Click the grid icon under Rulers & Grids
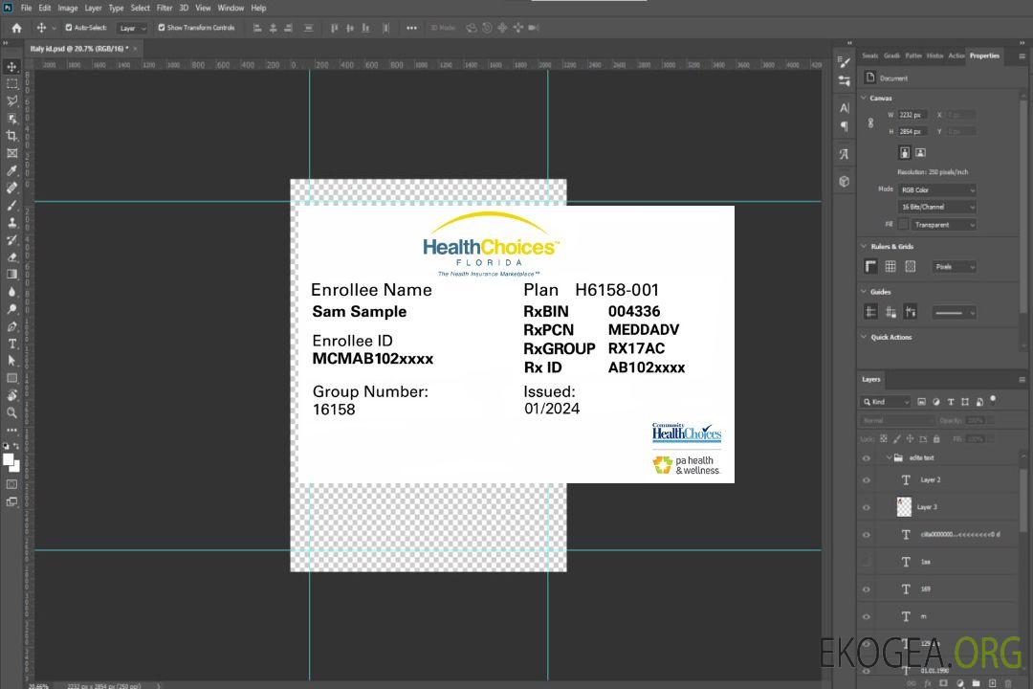Image resolution: width=1033 pixels, height=689 pixels. [x=890, y=267]
